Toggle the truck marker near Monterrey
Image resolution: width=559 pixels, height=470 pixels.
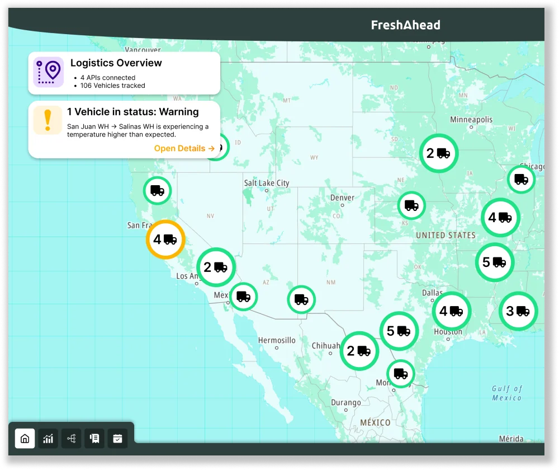pos(400,373)
